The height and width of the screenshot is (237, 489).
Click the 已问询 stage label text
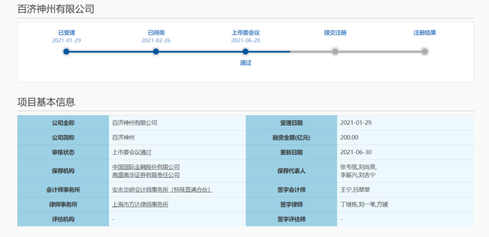point(156,33)
